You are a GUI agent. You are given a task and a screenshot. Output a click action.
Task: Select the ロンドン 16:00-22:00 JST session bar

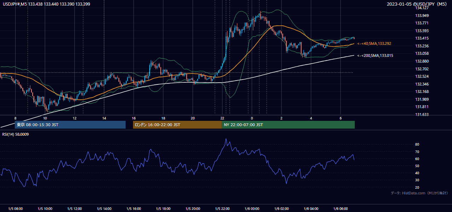177,125
